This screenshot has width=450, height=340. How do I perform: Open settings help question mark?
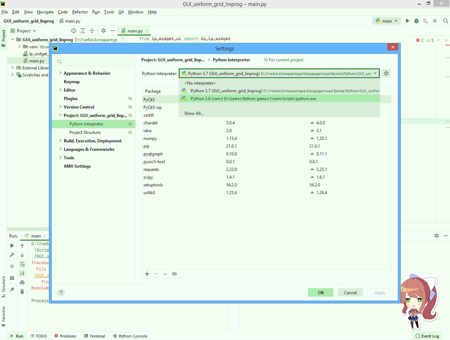(61, 292)
